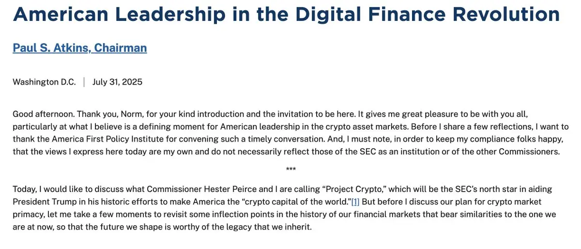This screenshot has width=581, height=249.
Task: Click the American Leadership in the Digital Finance Revolution heading
Action: 287,14
